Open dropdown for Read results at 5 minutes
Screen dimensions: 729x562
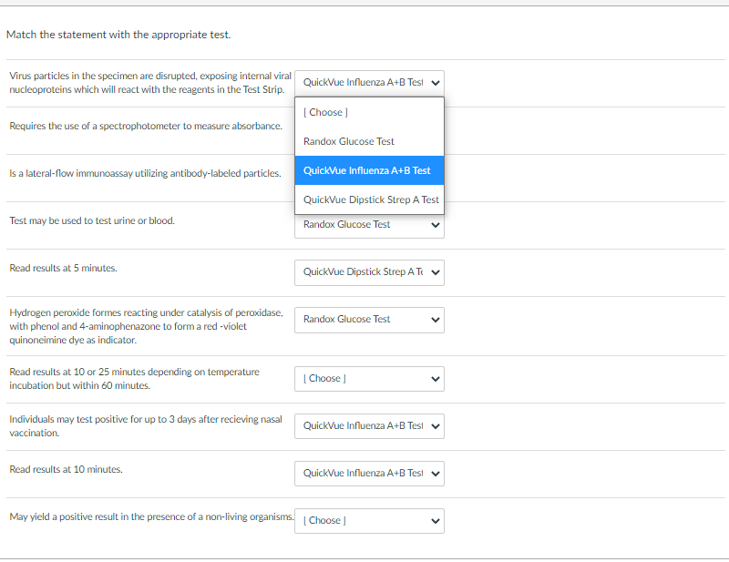(369, 272)
